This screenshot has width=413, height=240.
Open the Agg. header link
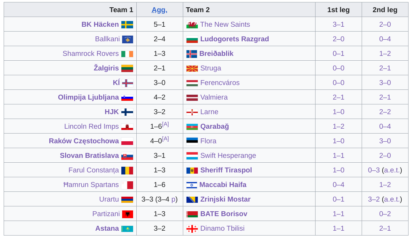click(160, 10)
